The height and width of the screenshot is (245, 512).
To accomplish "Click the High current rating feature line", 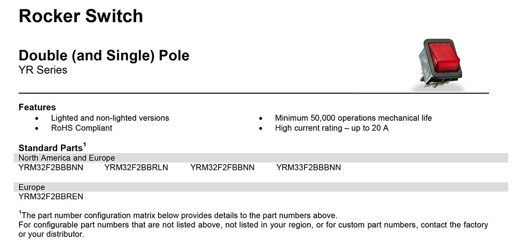I will coord(332,128).
